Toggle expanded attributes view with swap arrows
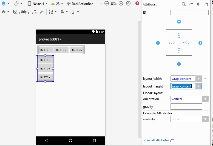Image resolution: width=213 pixels, height=146 pixels. (x=191, y=4)
